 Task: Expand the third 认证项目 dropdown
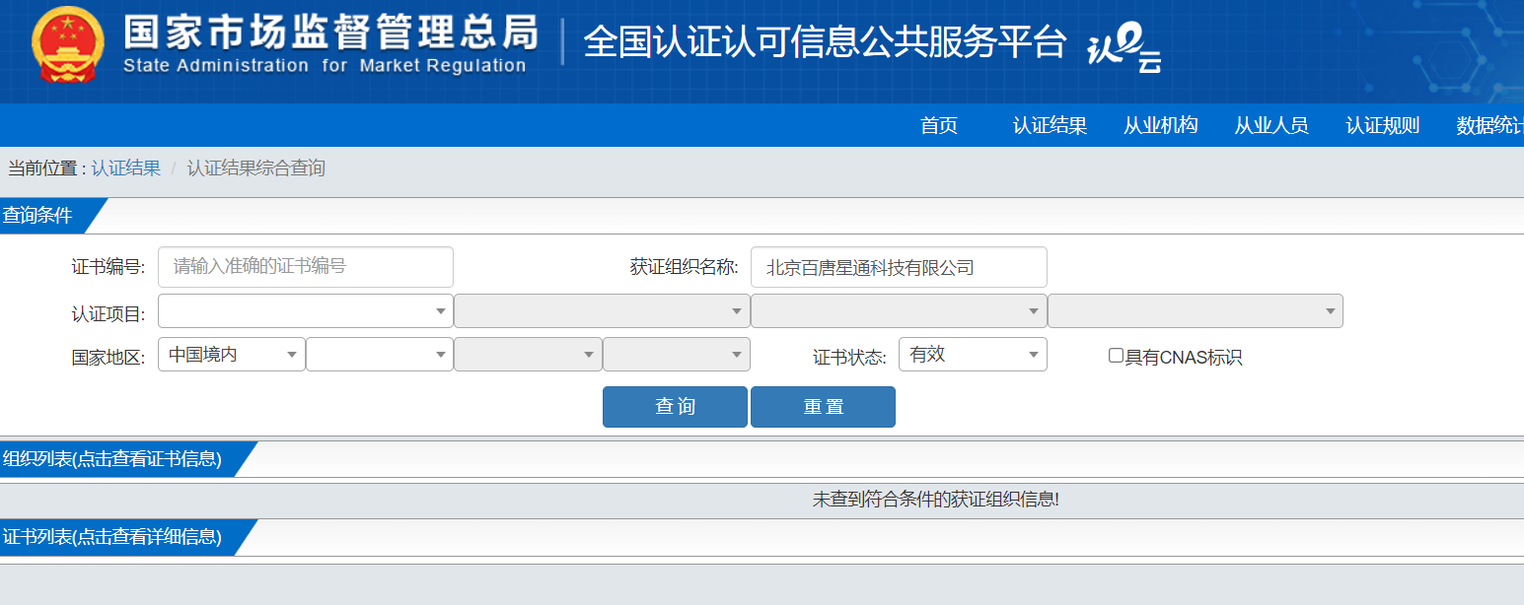899,311
